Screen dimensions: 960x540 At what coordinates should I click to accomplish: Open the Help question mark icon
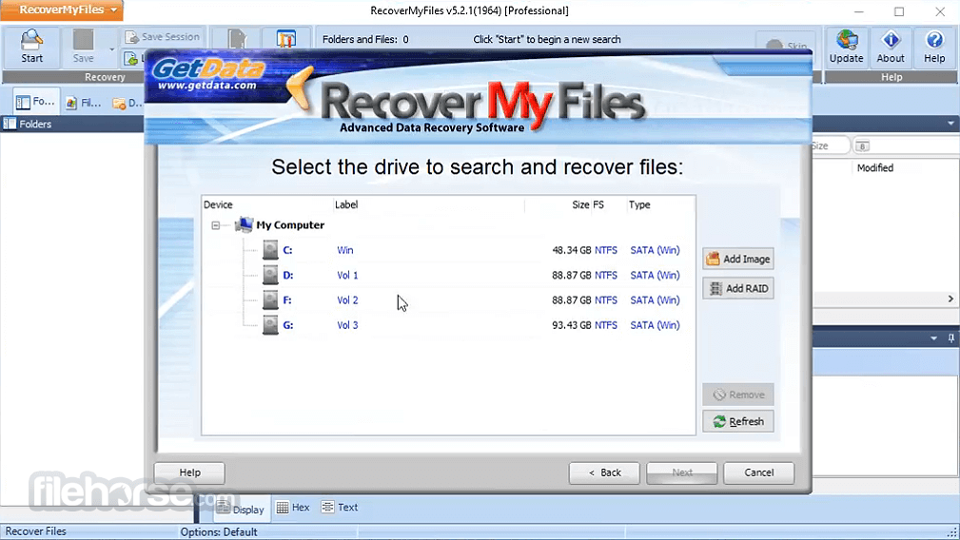point(934,47)
